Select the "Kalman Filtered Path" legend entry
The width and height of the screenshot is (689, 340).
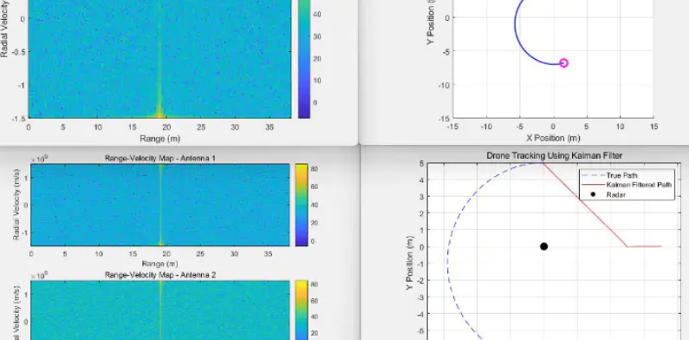[627, 185]
